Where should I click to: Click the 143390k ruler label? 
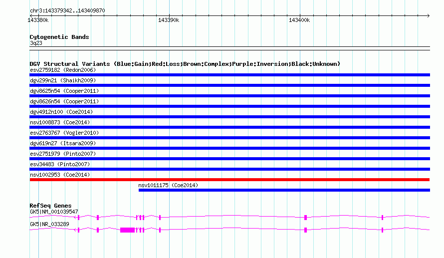point(169,20)
